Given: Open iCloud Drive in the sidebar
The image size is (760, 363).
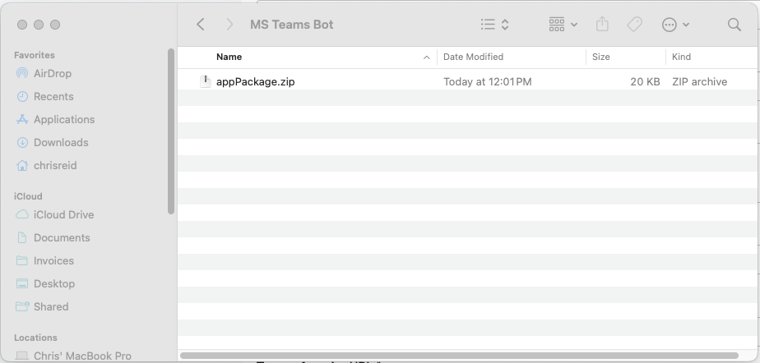Looking at the screenshot, I should pyautogui.click(x=63, y=215).
